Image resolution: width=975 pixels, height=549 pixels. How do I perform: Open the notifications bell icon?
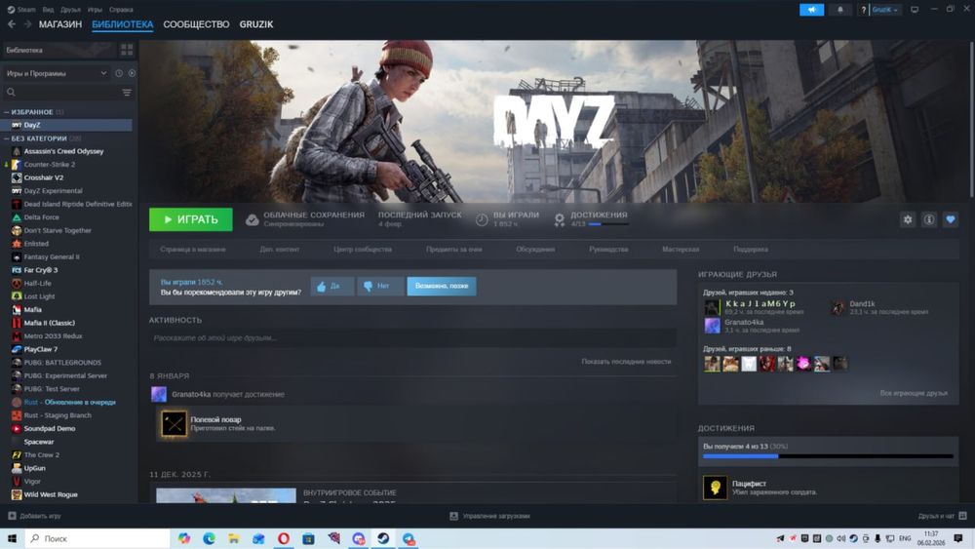tap(840, 10)
